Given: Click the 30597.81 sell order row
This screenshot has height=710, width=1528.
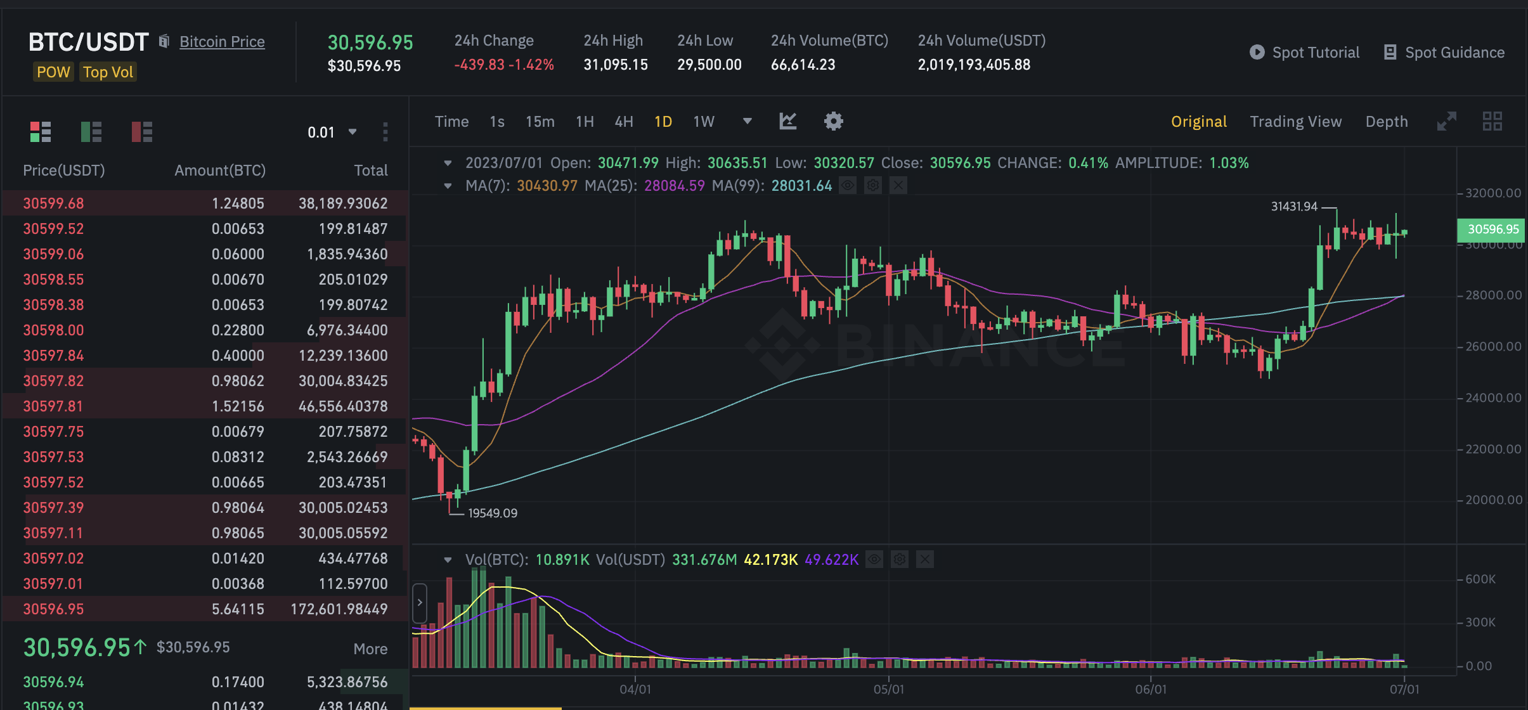Looking at the screenshot, I should pyautogui.click(x=204, y=406).
